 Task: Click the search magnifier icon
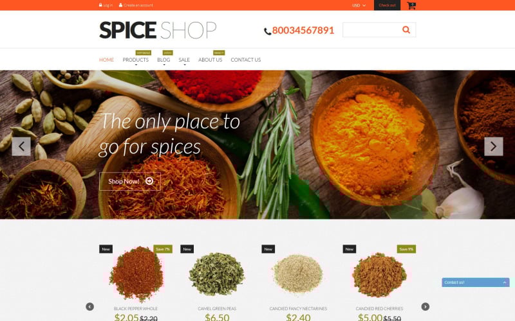[406, 30]
